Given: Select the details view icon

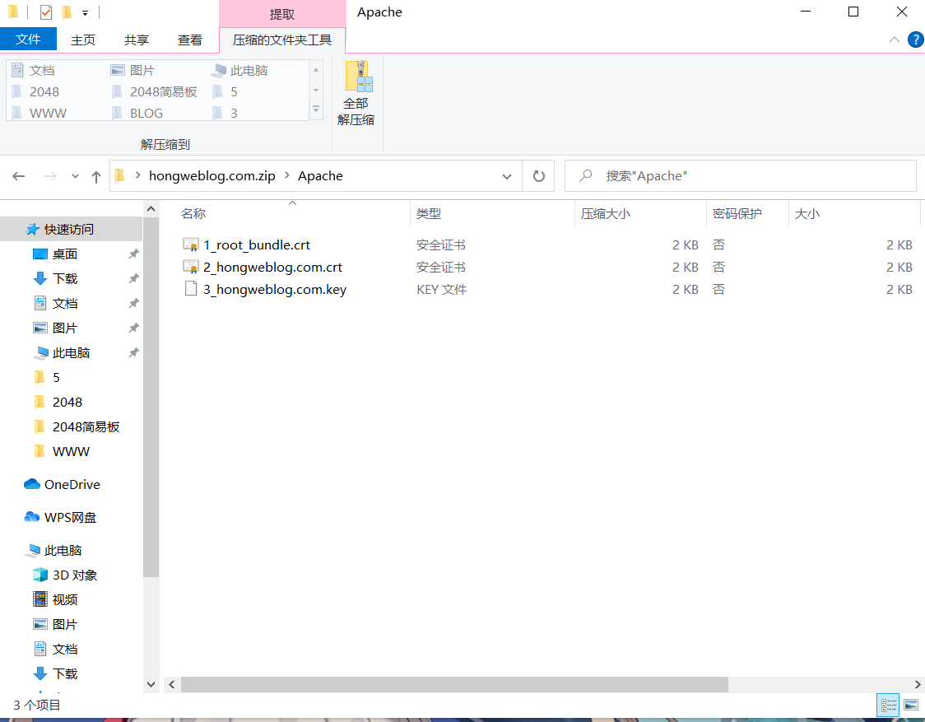Looking at the screenshot, I should point(888,705).
